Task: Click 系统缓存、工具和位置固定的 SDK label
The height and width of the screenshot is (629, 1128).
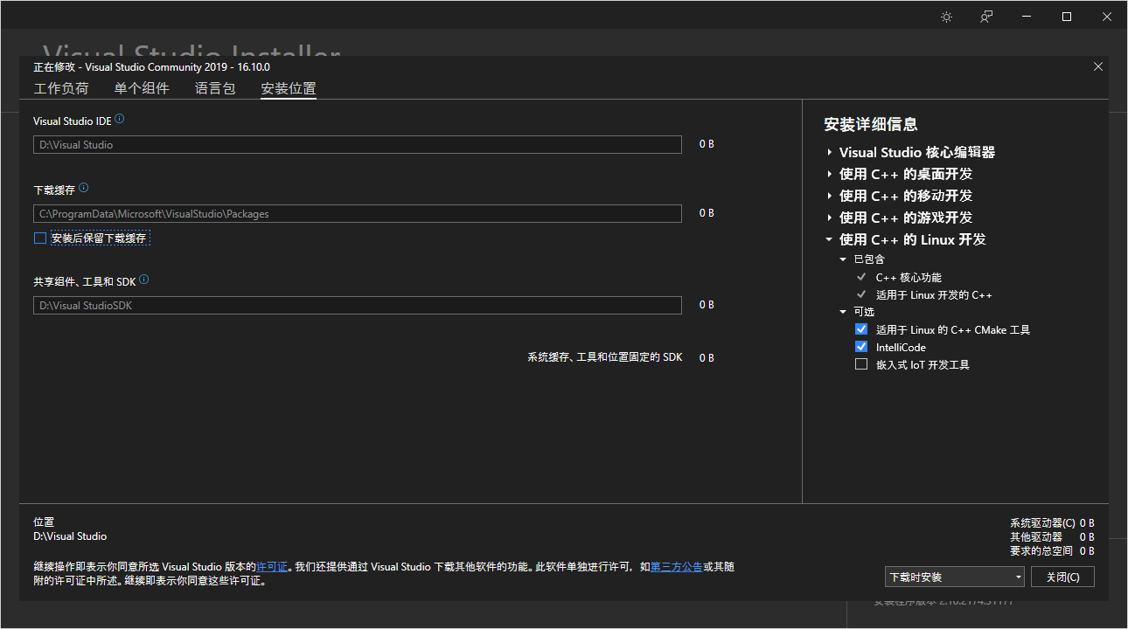Action: click(605, 357)
